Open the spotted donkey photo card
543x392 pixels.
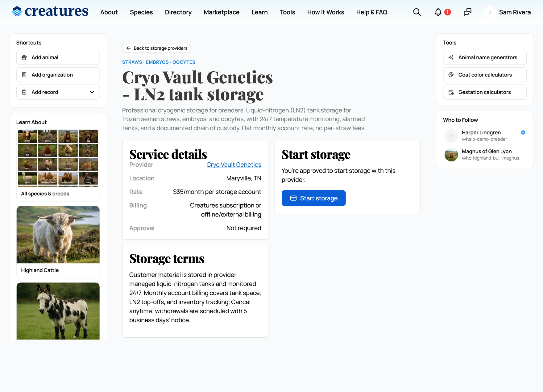[x=58, y=311]
